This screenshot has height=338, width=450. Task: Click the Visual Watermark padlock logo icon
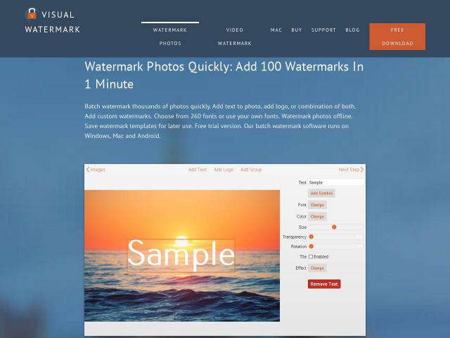tap(32, 14)
